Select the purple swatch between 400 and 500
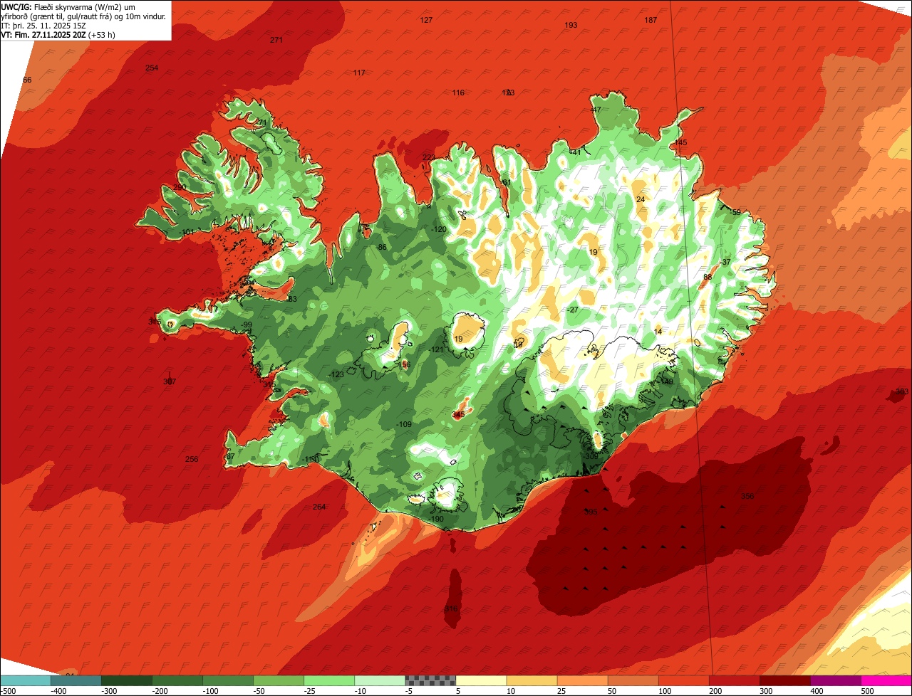 (835, 680)
